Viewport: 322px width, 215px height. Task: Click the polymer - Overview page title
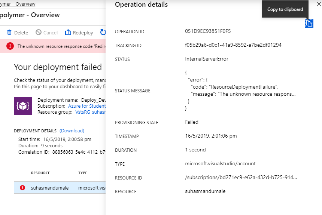[30, 15]
